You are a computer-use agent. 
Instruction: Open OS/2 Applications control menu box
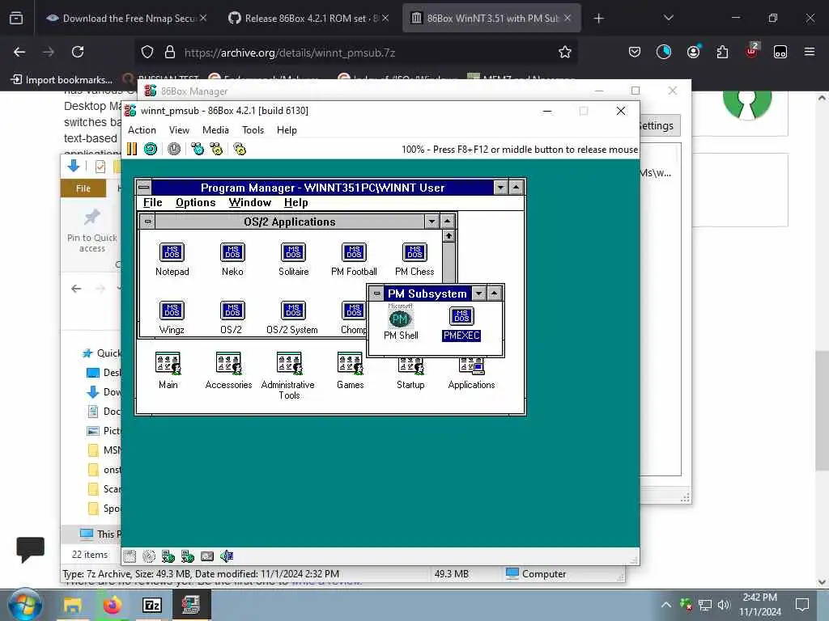point(148,222)
